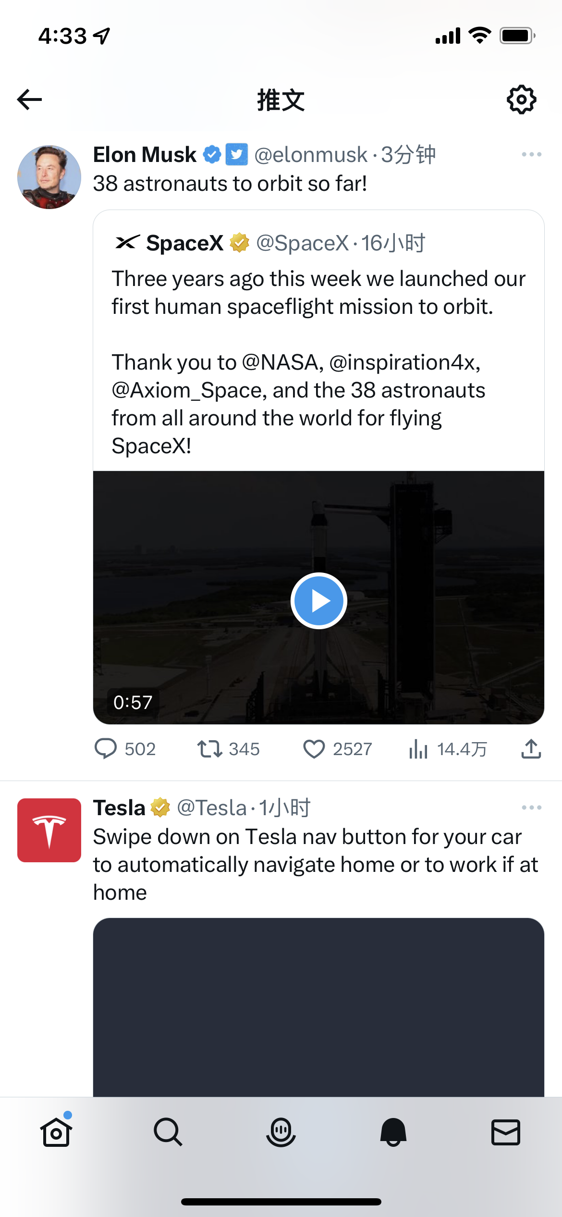Tap the reply comment icon

[106, 748]
